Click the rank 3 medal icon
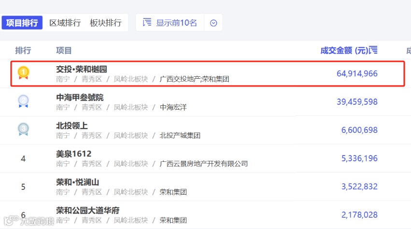The width and height of the screenshot is (411, 229). (x=23, y=129)
